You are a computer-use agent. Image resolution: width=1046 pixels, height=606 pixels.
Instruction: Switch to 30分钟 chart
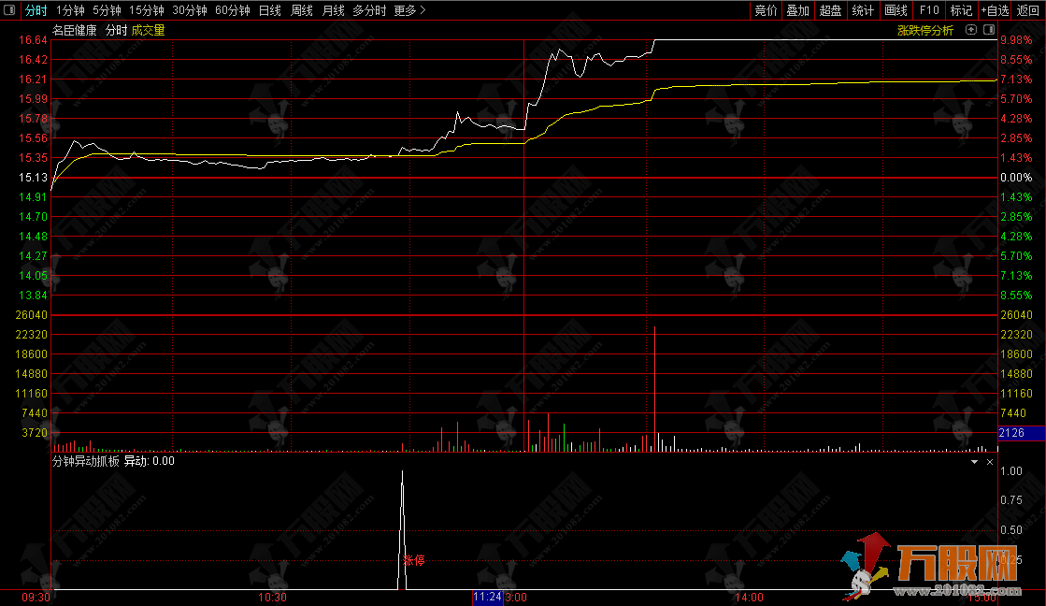click(x=190, y=10)
